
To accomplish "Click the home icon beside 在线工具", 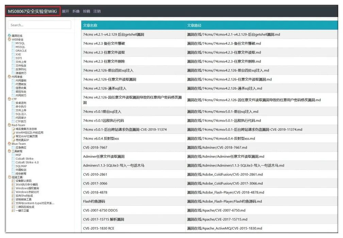I will [x=10, y=177].
